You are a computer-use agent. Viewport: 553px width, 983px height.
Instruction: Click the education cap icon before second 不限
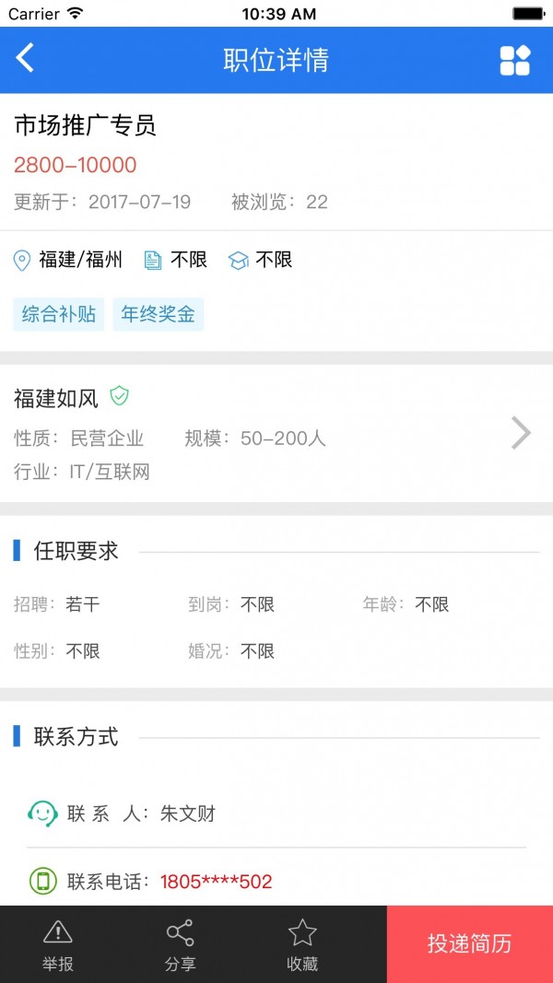click(239, 260)
